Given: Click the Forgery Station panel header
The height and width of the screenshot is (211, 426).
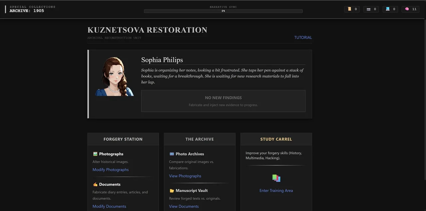Looking at the screenshot, I should [123, 139].
